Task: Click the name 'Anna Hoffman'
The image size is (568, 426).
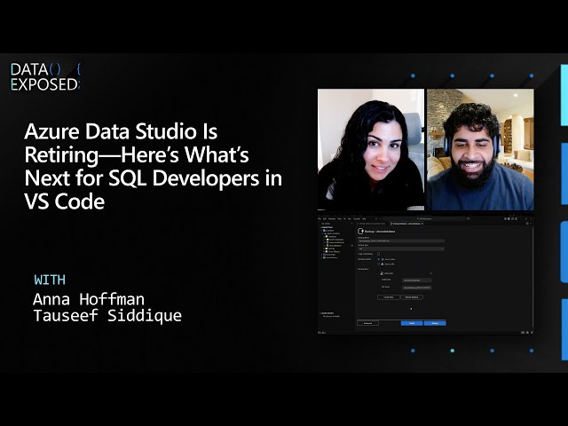Action: pos(89,299)
